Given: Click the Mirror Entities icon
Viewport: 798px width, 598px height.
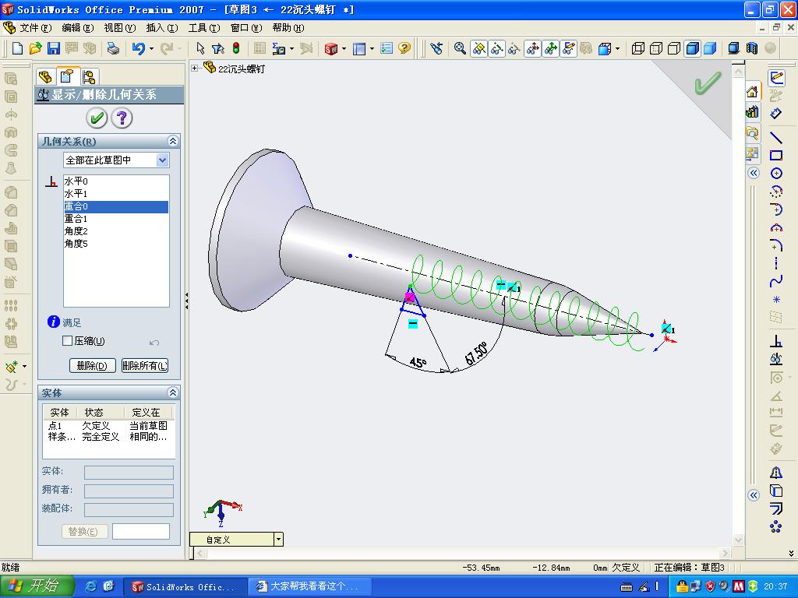Looking at the screenshot, I should [x=776, y=473].
